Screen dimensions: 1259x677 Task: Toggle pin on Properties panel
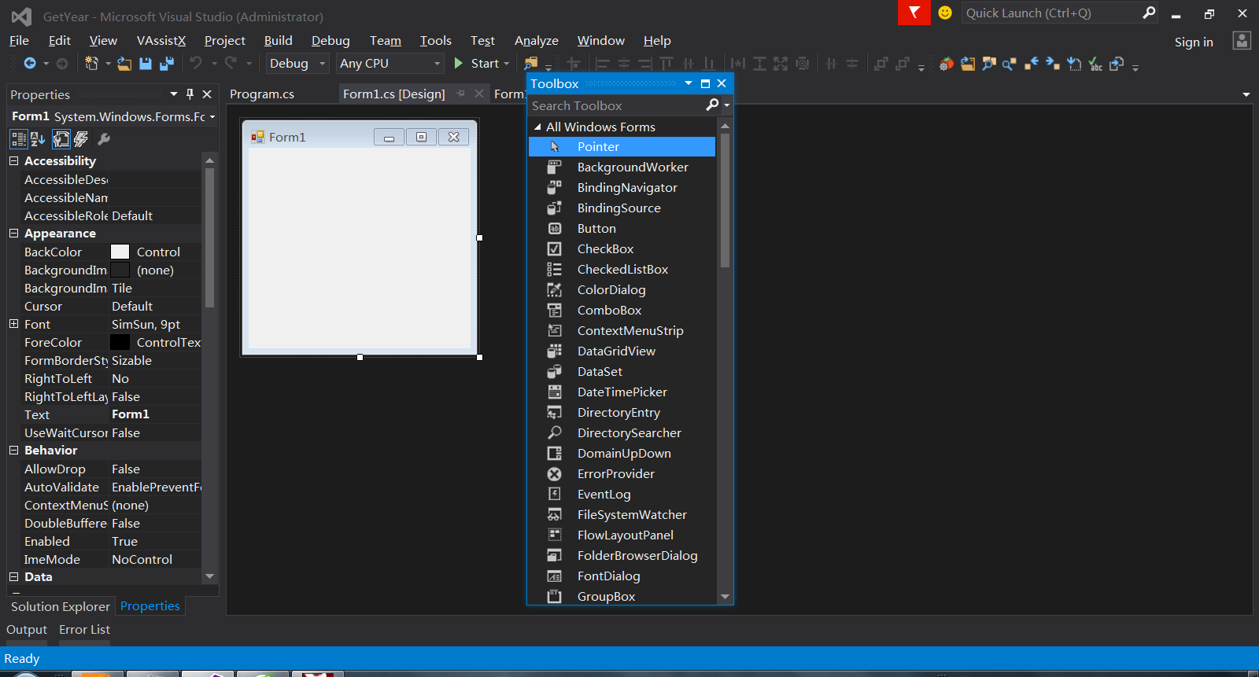(190, 94)
